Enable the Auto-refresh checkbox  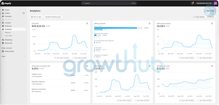(x=194, y=17)
